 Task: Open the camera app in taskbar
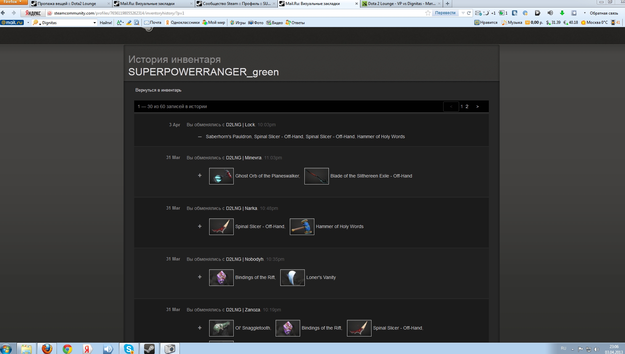tap(170, 349)
